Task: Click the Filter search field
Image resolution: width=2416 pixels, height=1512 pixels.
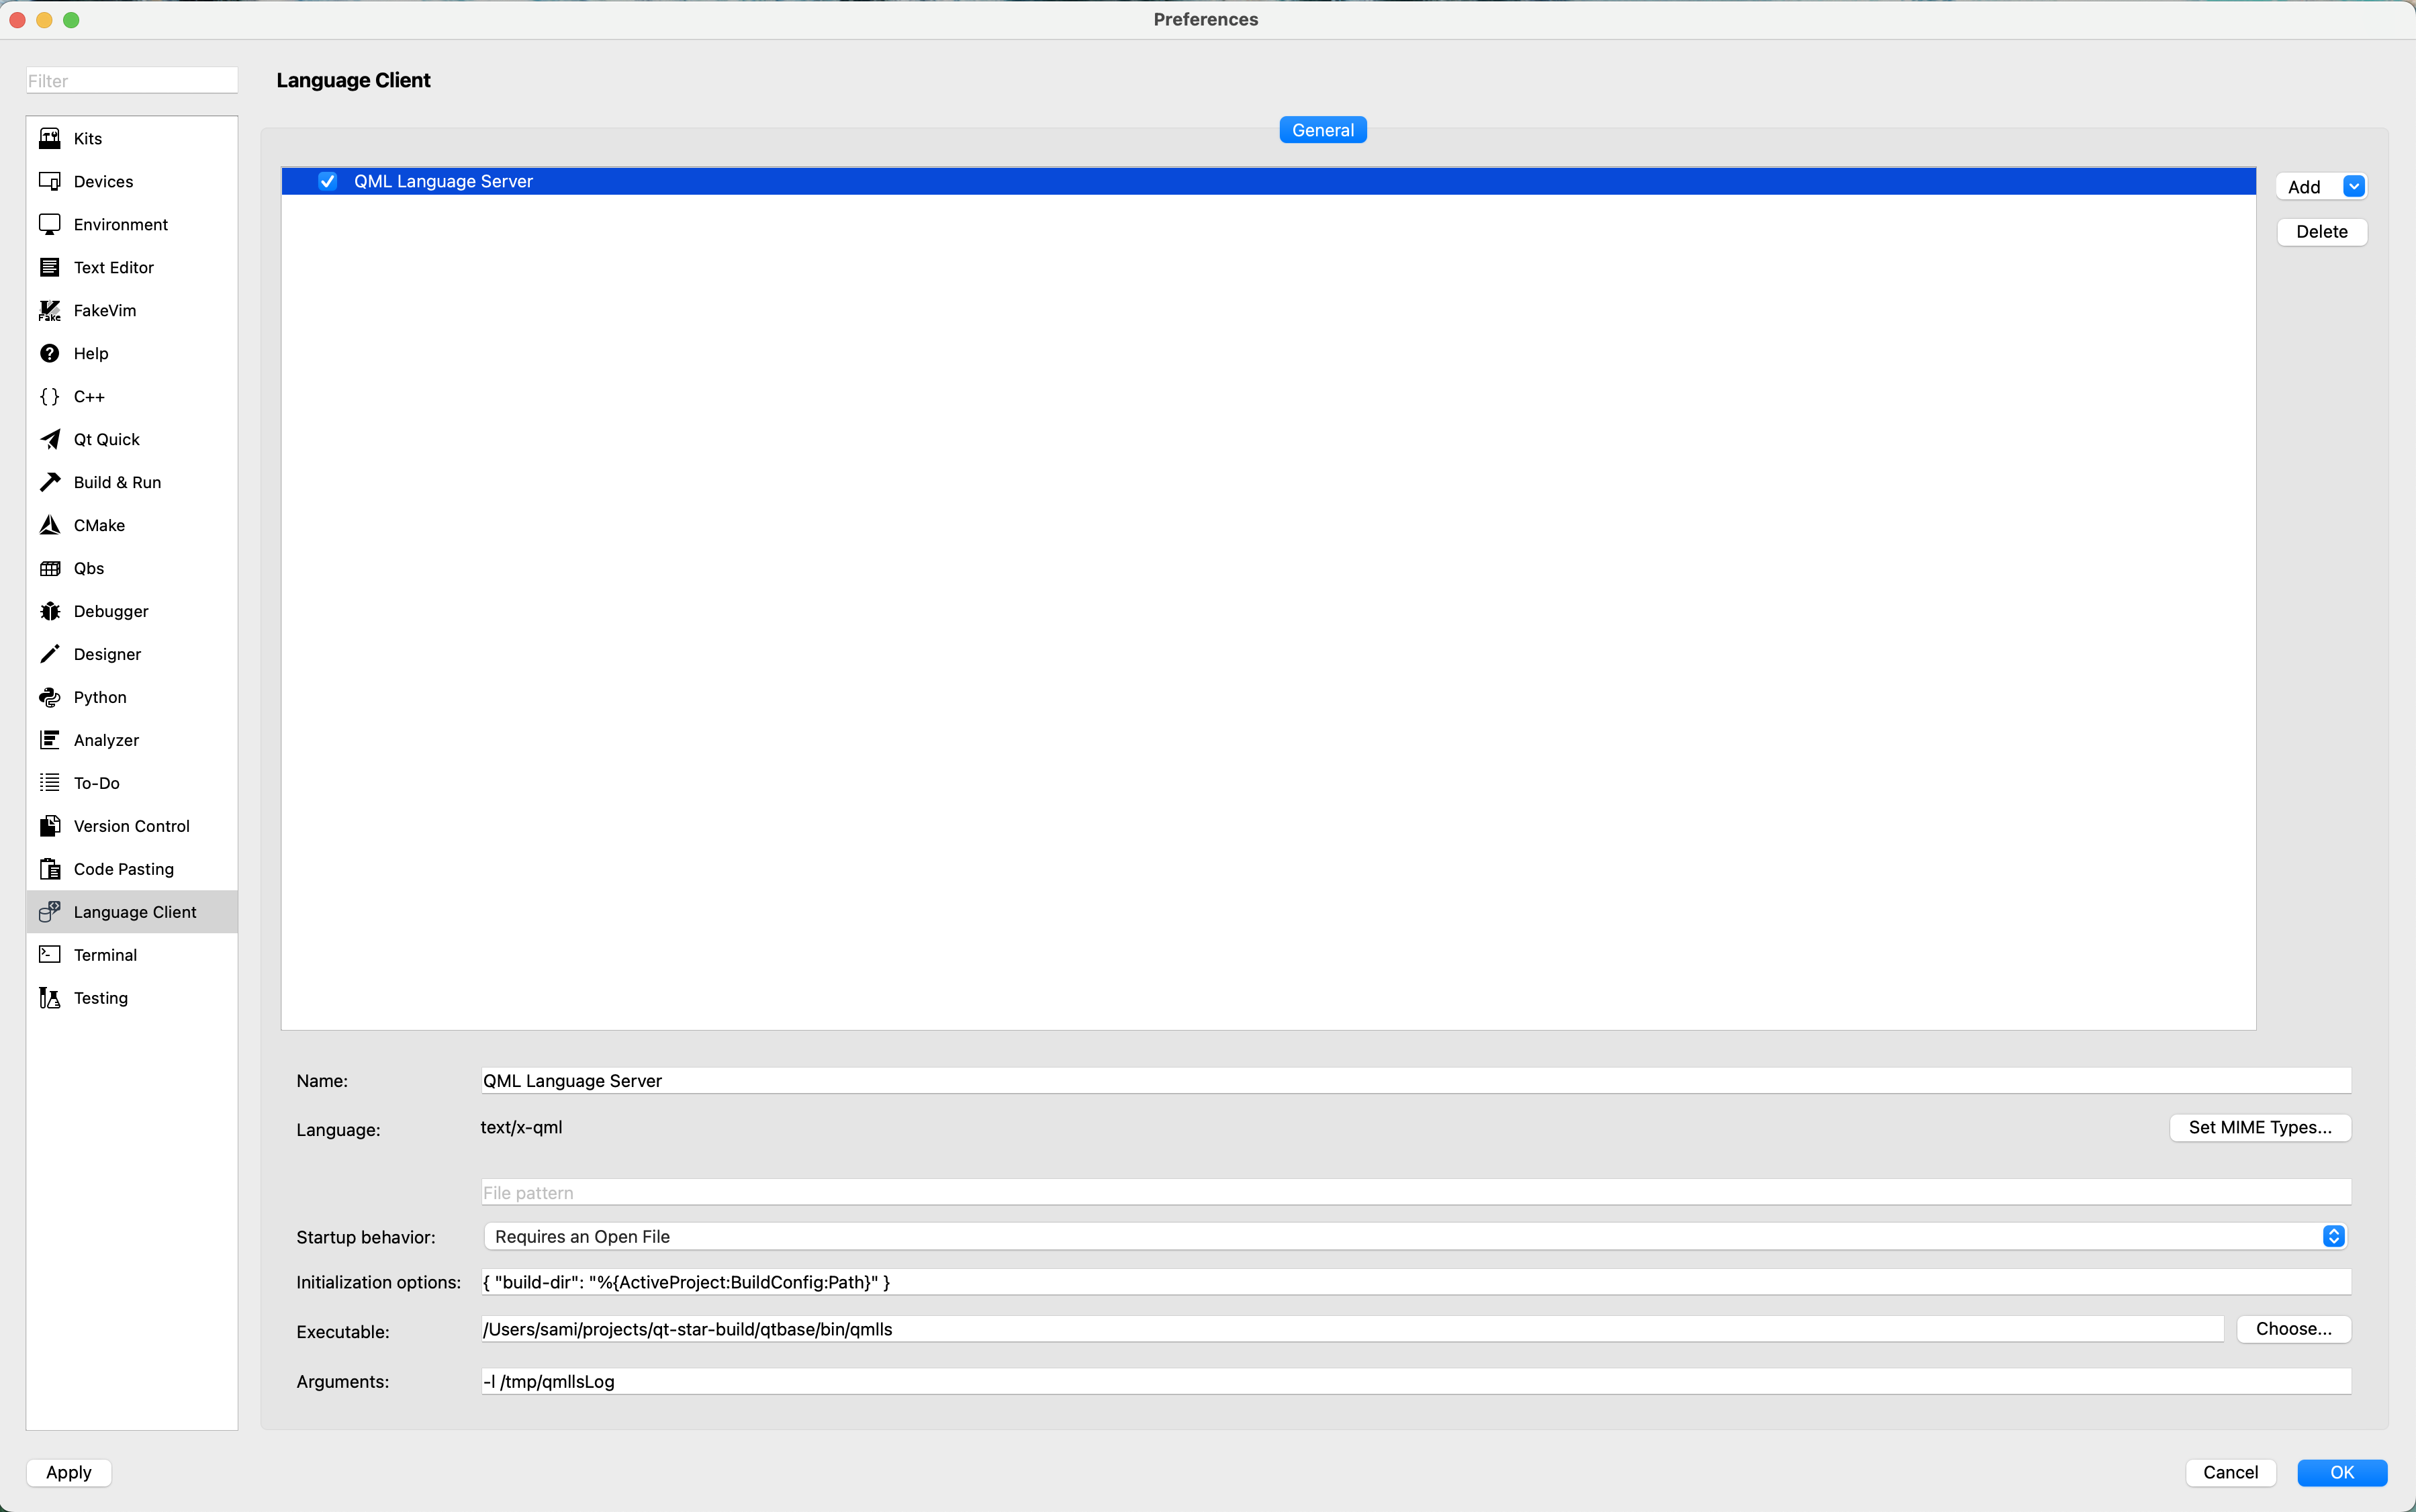Action: click(131, 81)
